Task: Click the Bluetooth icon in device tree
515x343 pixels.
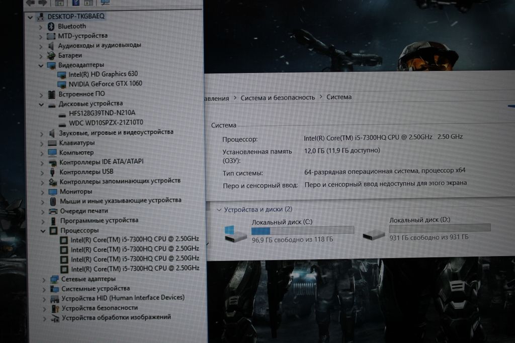Action: [x=51, y=26]
